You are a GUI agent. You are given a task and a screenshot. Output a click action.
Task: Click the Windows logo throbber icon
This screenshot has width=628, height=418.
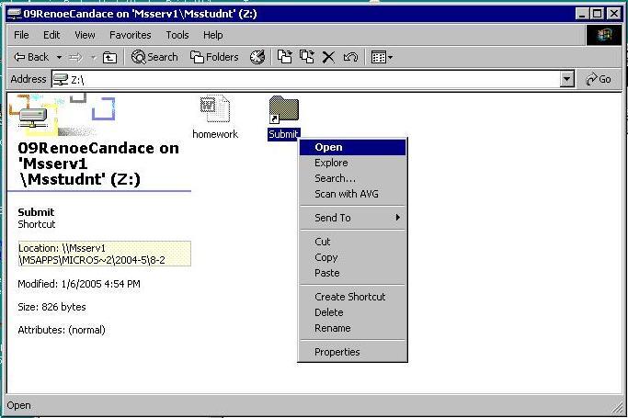603,35
